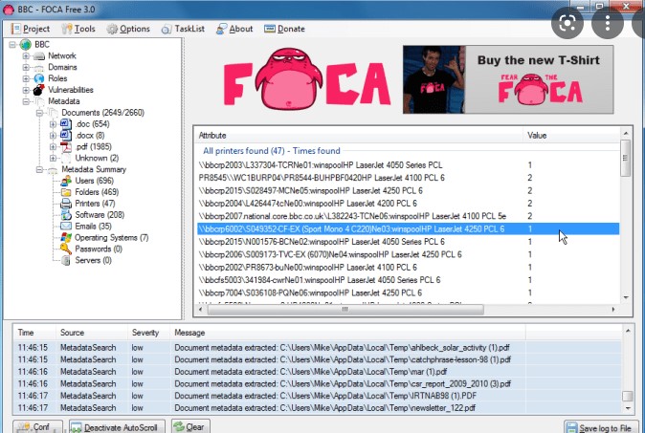Click the Software icon in summary
The image size is (645, 433).
(x=66, y=215)
